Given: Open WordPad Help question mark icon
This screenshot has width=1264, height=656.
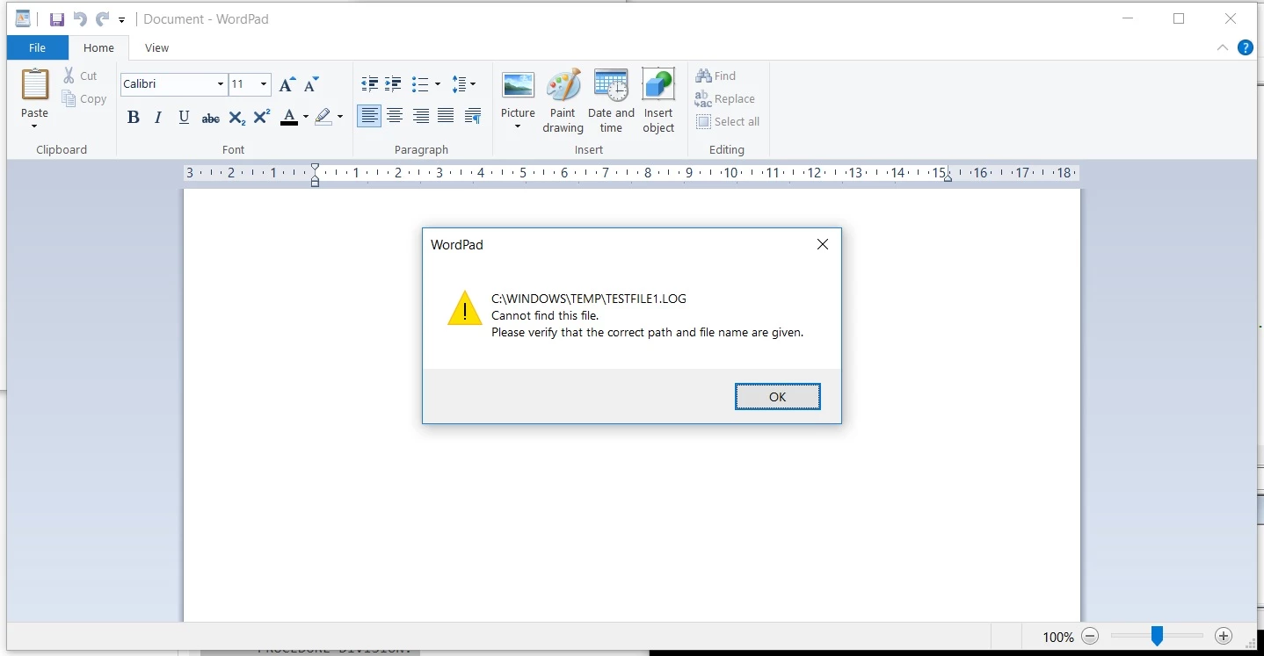Looking at the screenshot, I should coord(1246,47).
